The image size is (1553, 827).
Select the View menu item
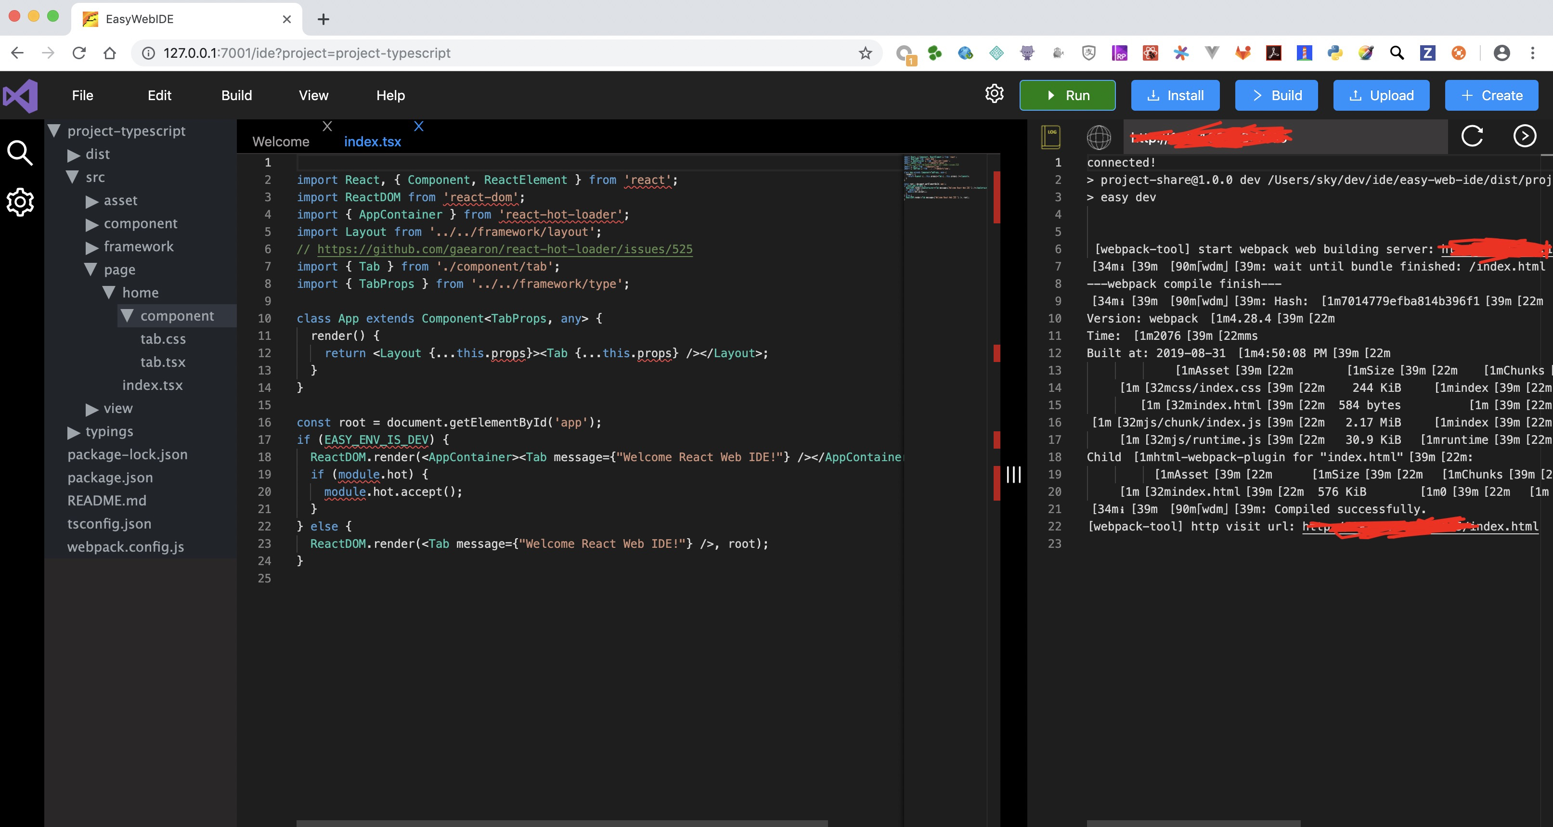click(312, 94)
